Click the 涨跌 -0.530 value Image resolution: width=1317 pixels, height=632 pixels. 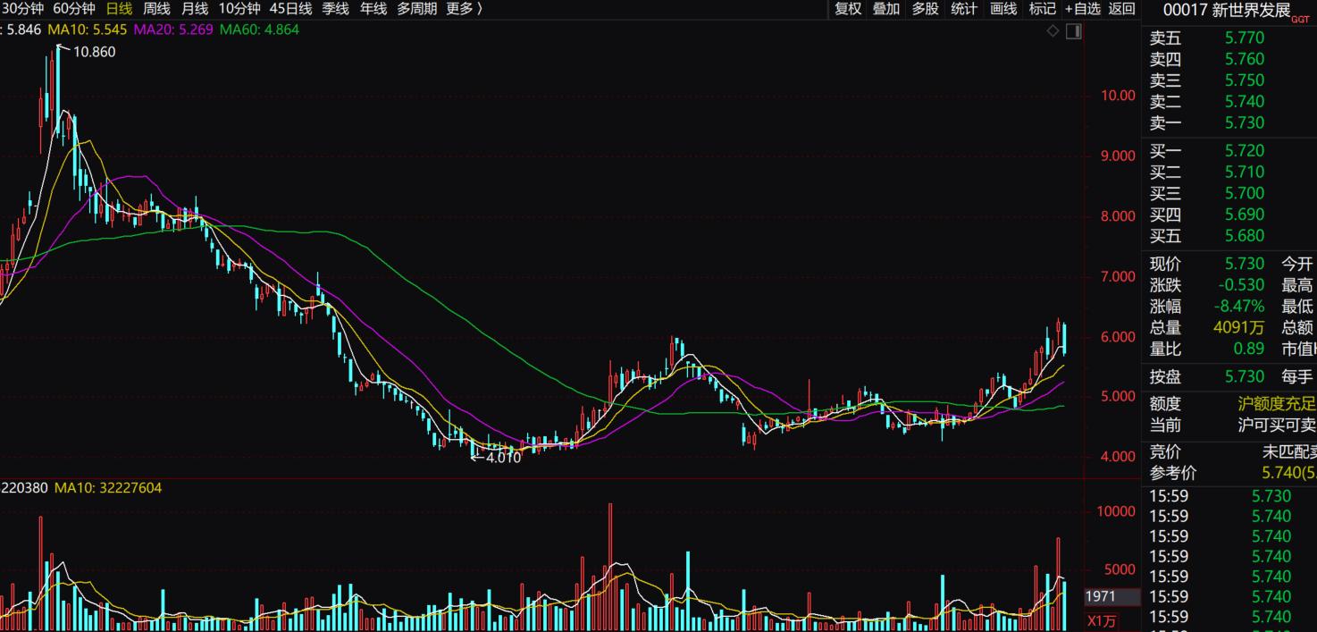tap(1242, 285)
